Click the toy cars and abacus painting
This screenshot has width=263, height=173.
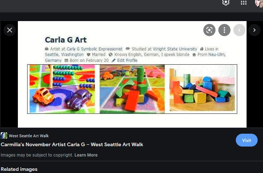pyautogui.click(x=62, y=89)
